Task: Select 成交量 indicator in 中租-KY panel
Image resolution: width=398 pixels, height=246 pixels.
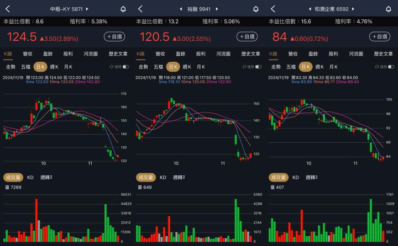Action: pos(13,178)
